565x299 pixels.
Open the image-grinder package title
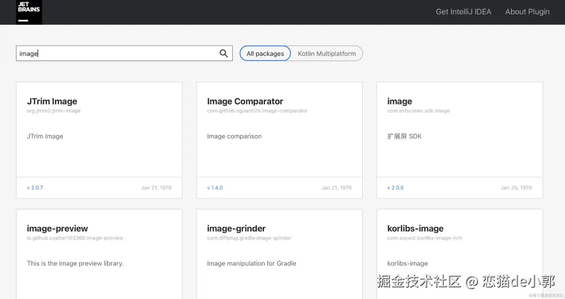tap(236, 228)
